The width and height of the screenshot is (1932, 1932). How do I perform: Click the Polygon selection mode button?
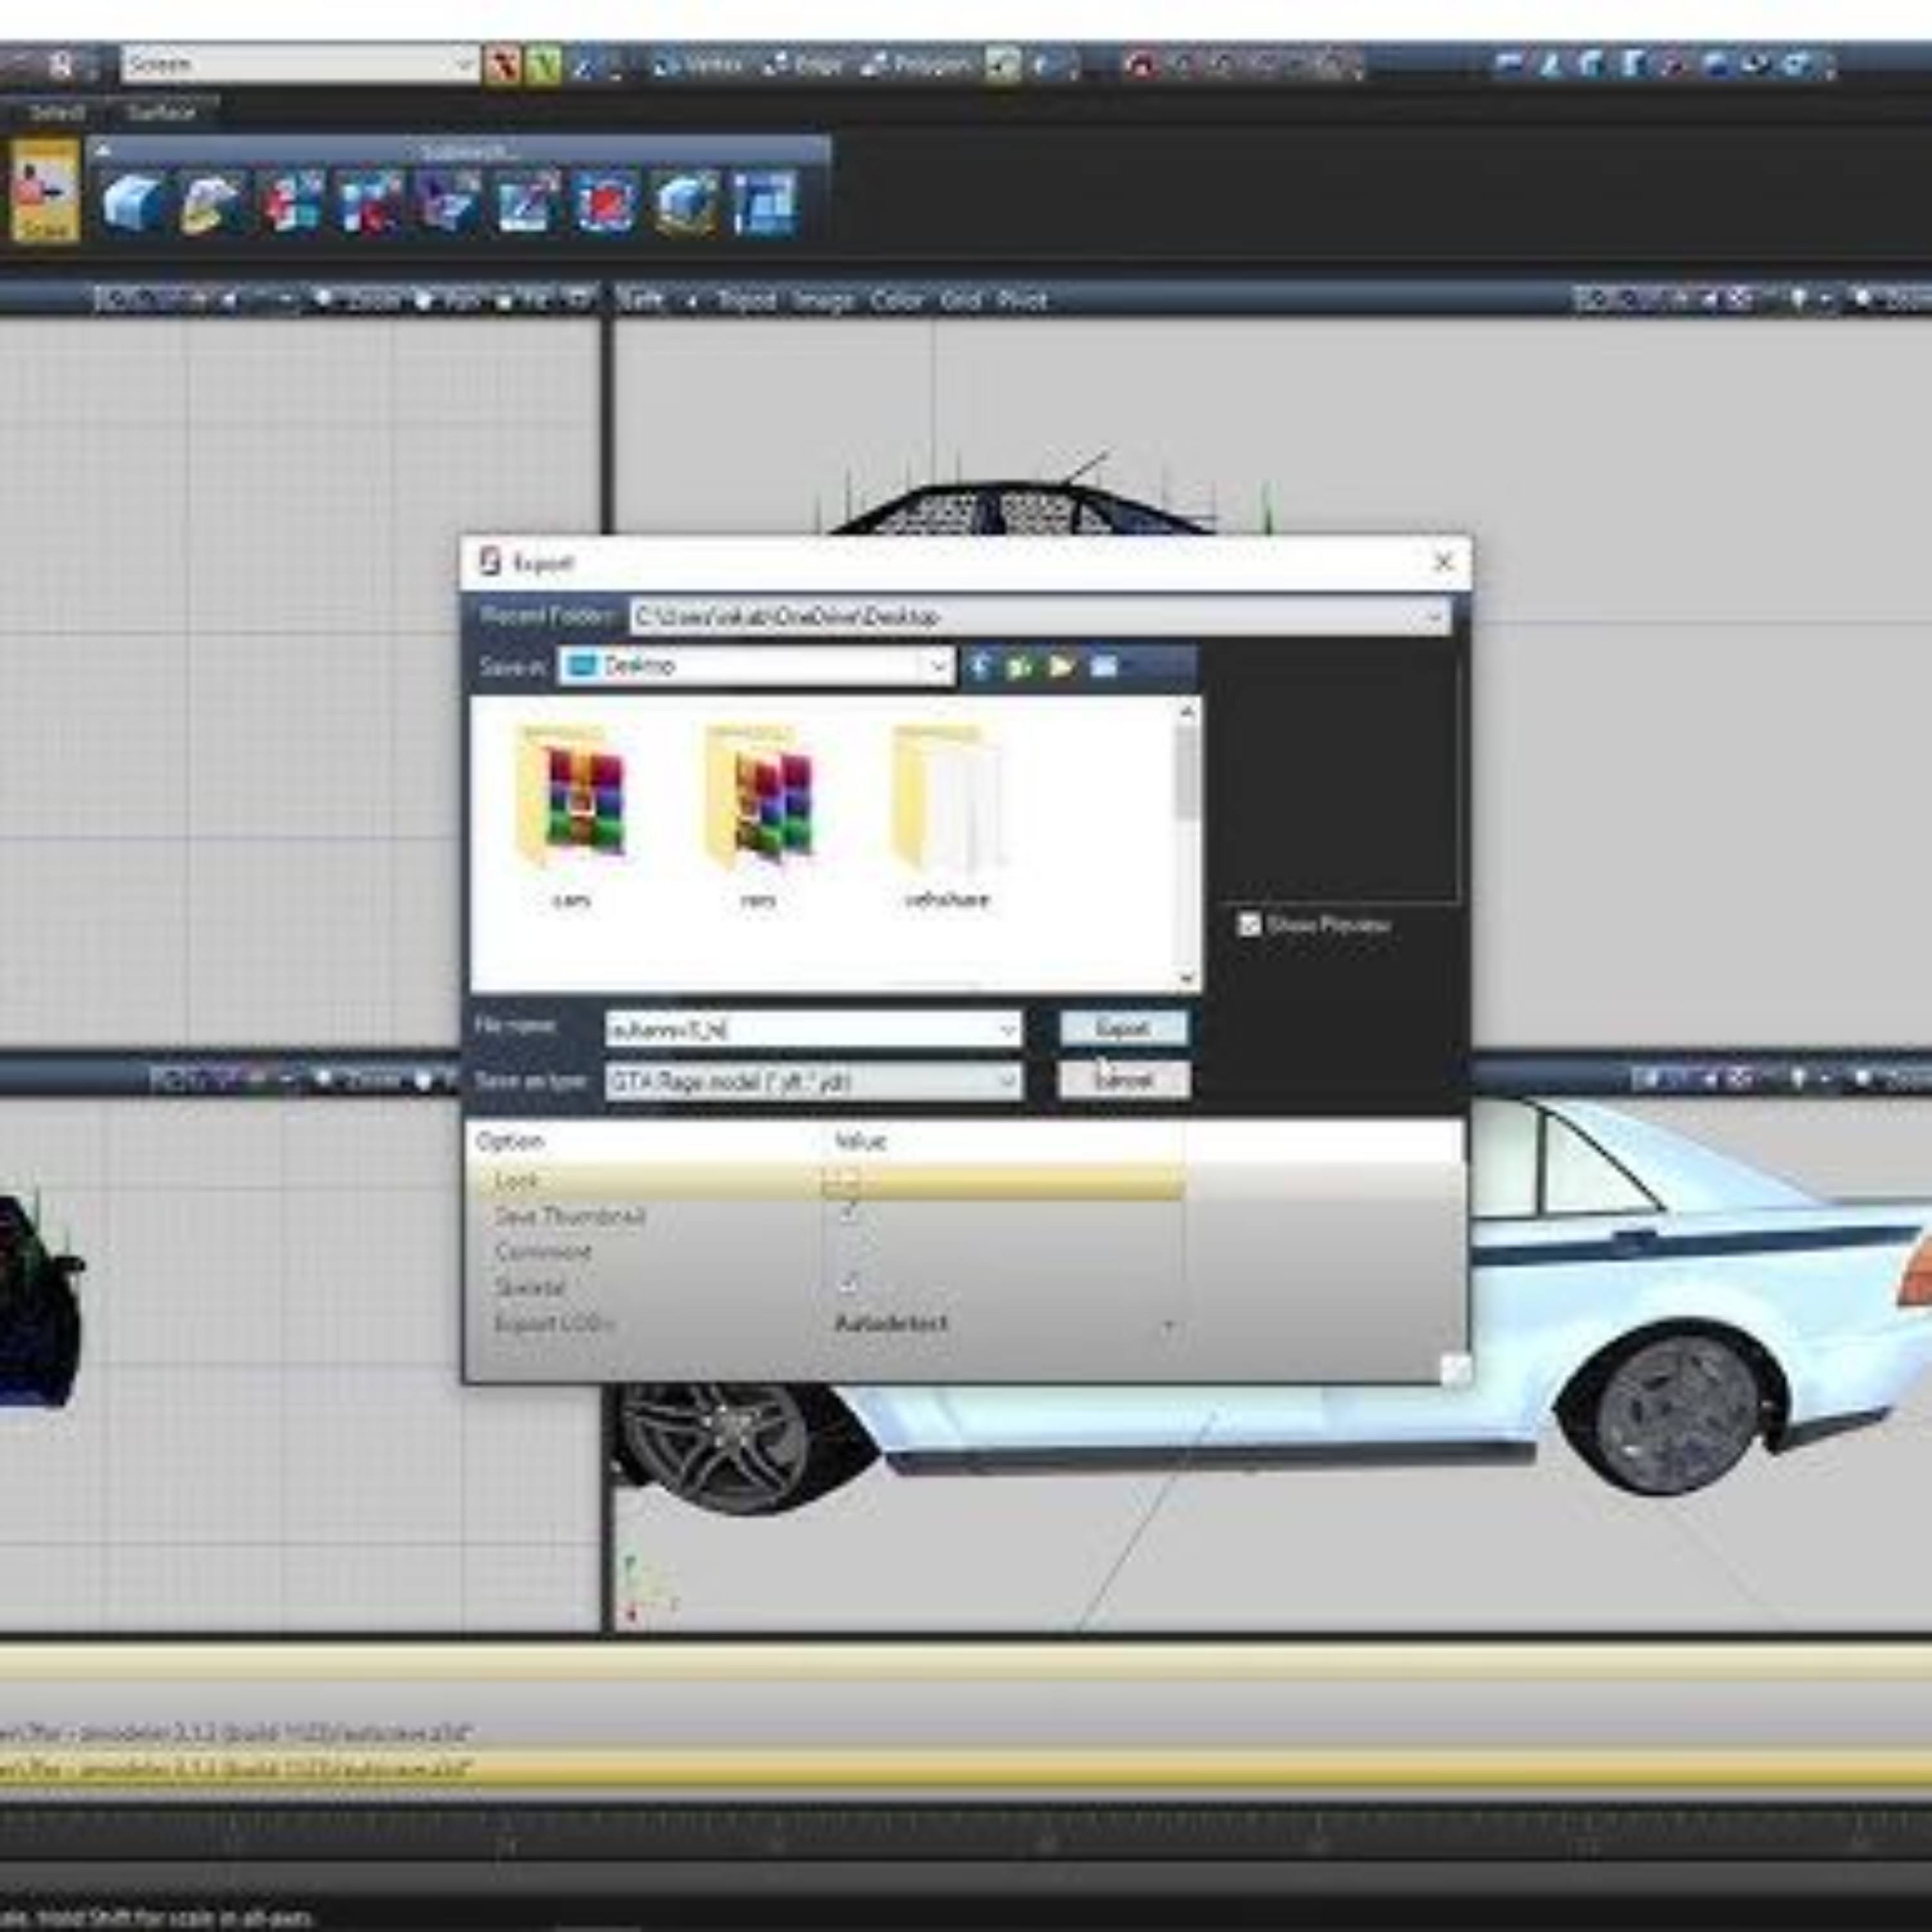pyautogui.click(x=917, y=65)
